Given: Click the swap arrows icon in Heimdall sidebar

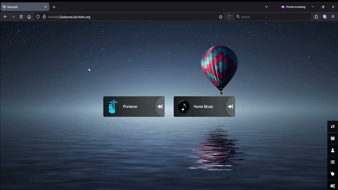Looking at the screenshot, I should [x=333, y=127].
